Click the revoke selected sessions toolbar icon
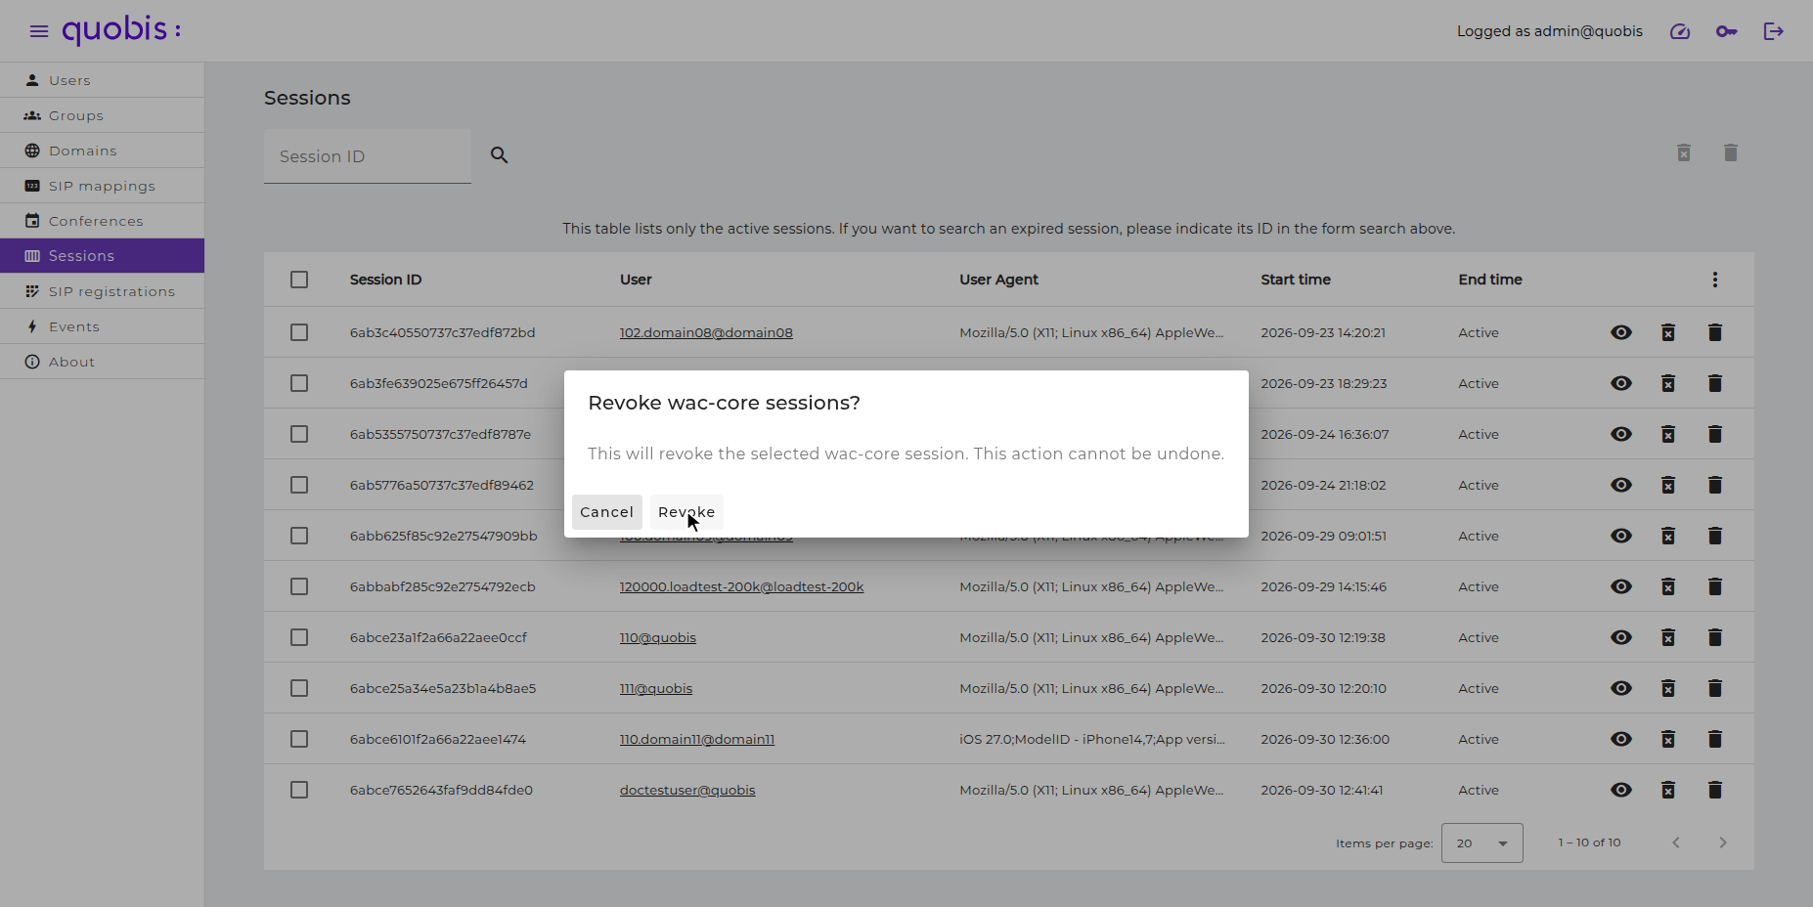This screenshot has width=1813, height=907. click(x=1684, y=152)
